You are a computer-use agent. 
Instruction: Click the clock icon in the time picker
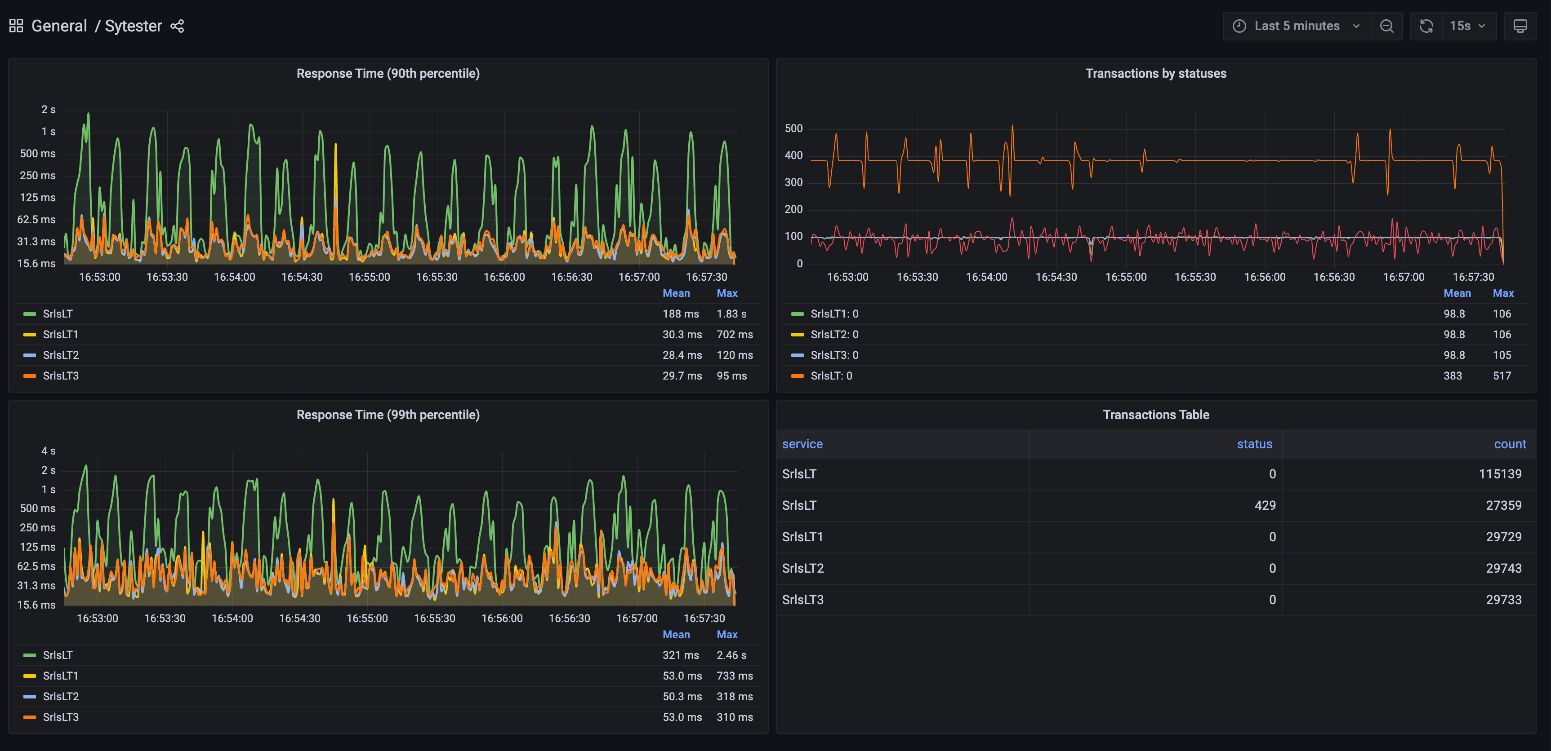(x=1239, y=26)
